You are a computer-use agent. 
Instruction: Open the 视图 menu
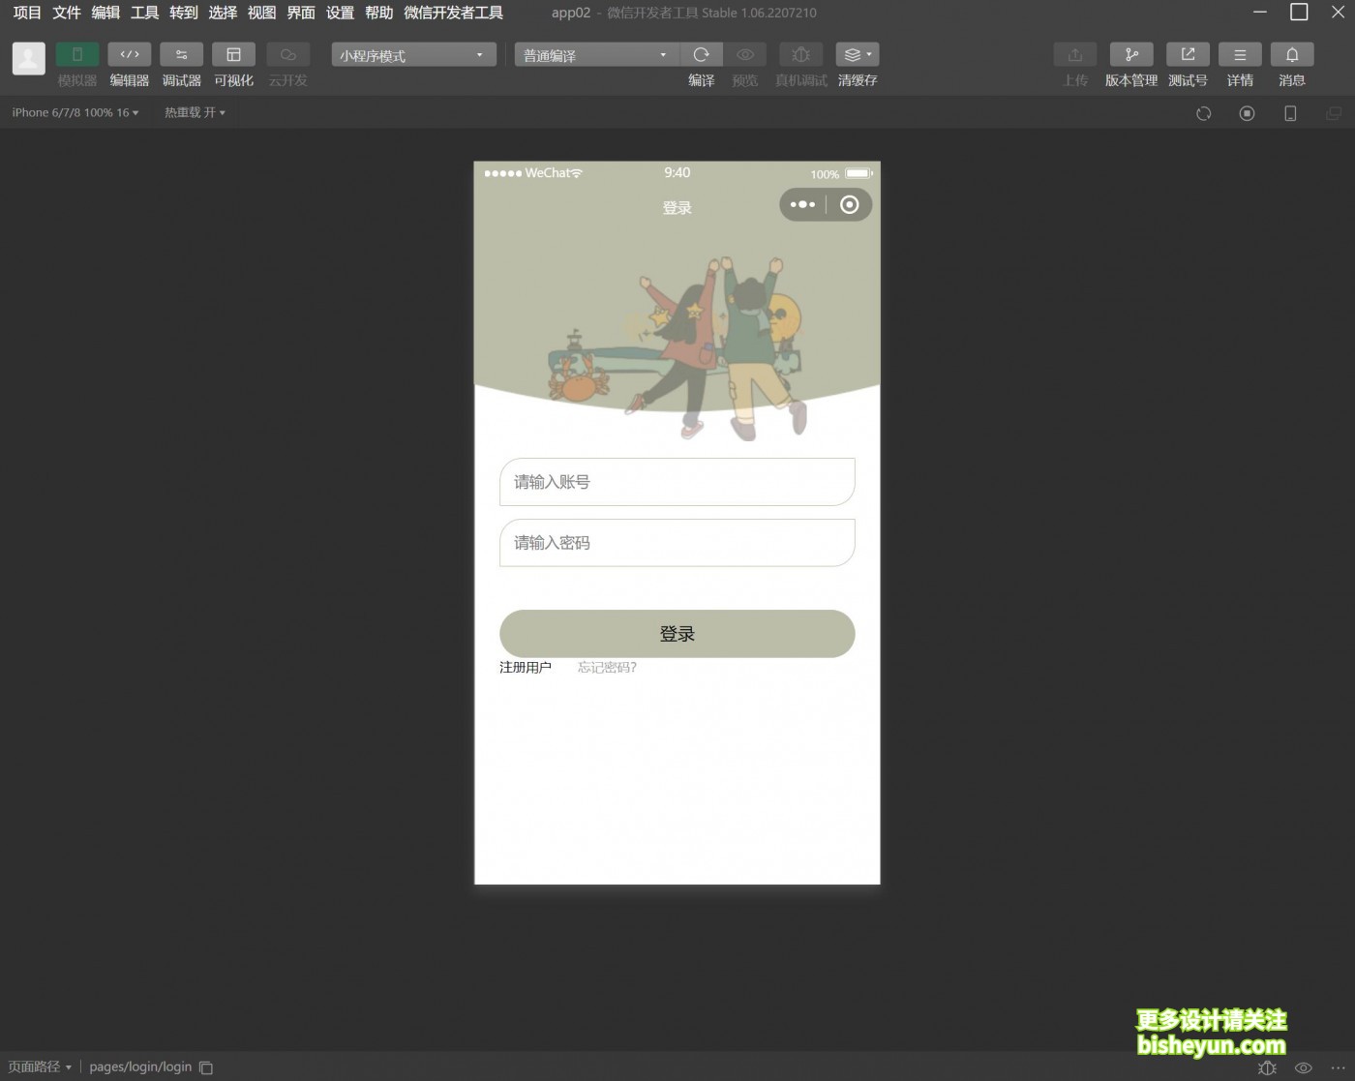262,13
